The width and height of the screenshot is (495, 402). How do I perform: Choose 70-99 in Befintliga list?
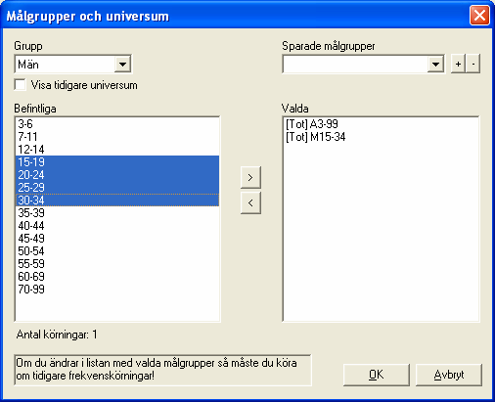(117, 290)
